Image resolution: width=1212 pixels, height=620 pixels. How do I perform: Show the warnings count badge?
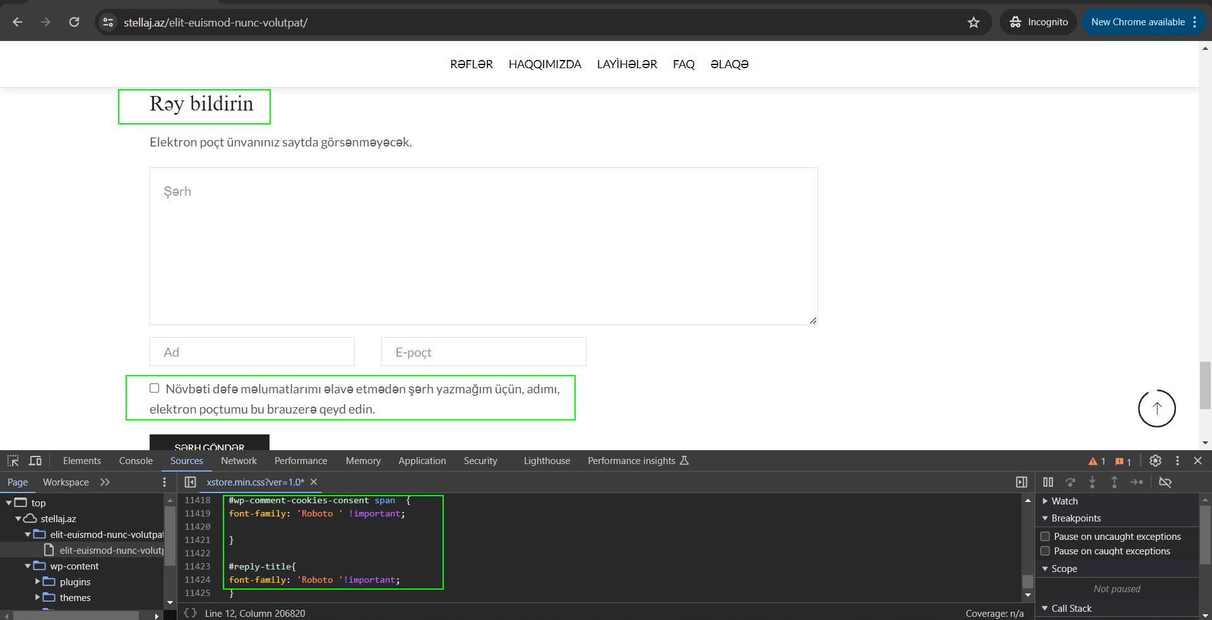click(1096, 462)
